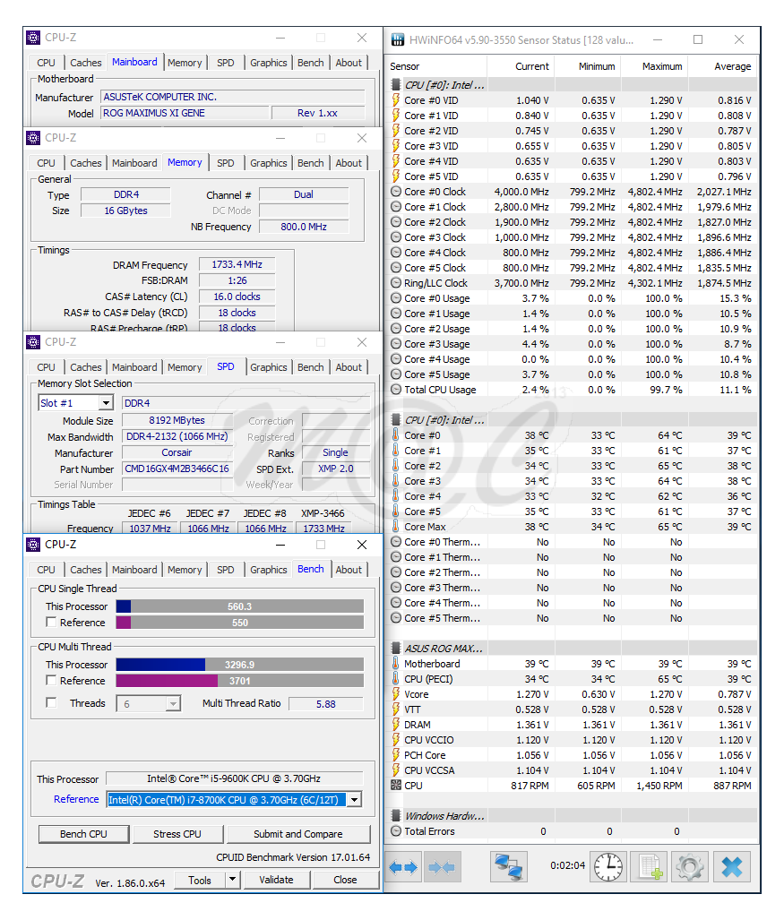Reset the HWiNFO clock timer icon
This screenshot has width=784, height=920.
point(608,866)
